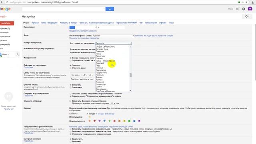
Task: Select show 'Отправить и архивировать' button radio
Action: coord(70,94)
